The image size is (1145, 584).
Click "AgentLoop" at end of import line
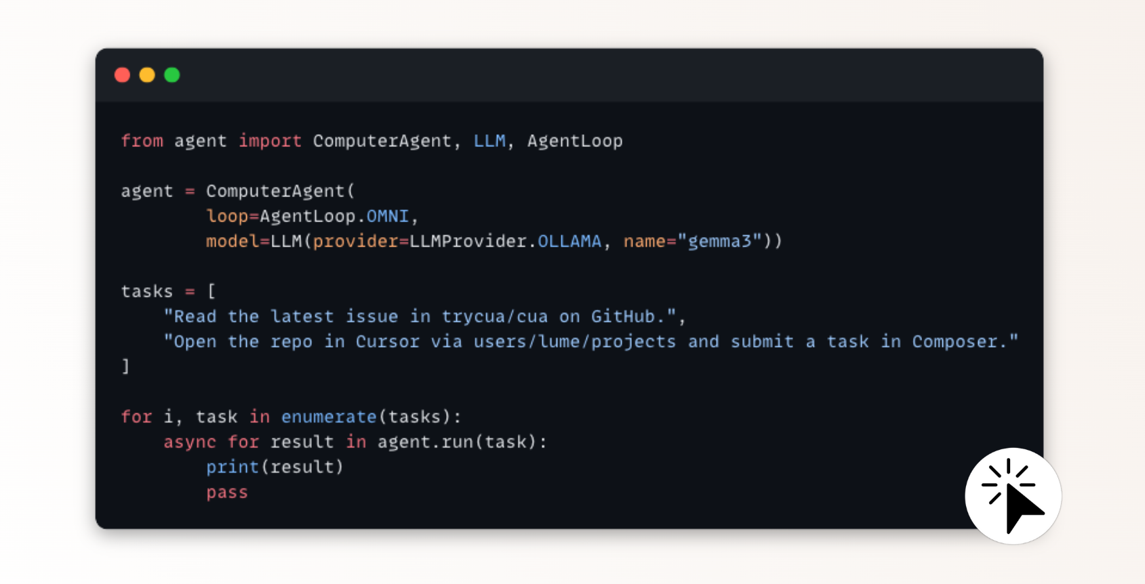click(x=574, y=141)
